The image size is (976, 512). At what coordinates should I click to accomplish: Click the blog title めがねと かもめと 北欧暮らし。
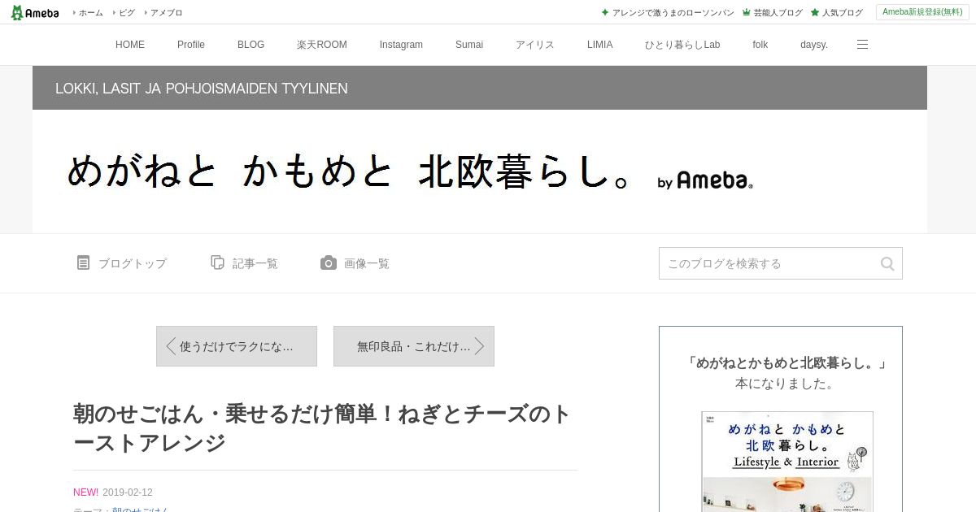tap(348, 171)
